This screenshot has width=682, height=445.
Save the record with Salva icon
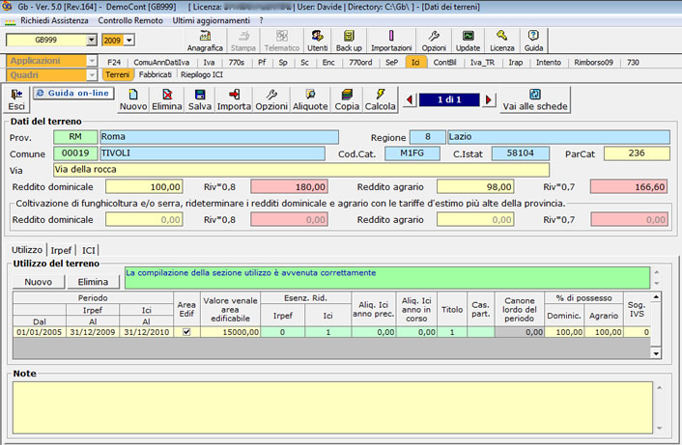pyautogui.click(x=200, y=100)
